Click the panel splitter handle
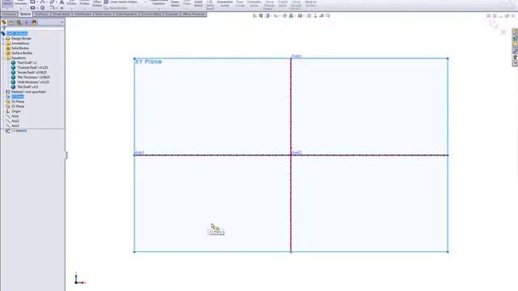This screenshot has height=291, width=518. pyautogui.click(x=66, y=155)
